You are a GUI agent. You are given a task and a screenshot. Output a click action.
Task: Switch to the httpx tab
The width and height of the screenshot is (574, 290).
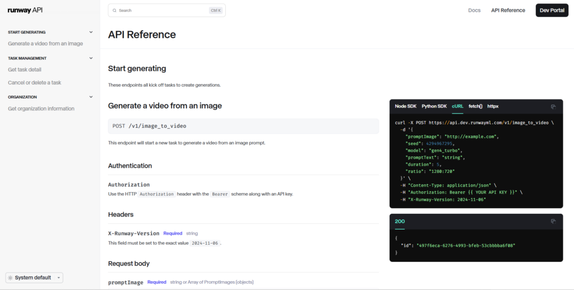[x=493, y=106]
